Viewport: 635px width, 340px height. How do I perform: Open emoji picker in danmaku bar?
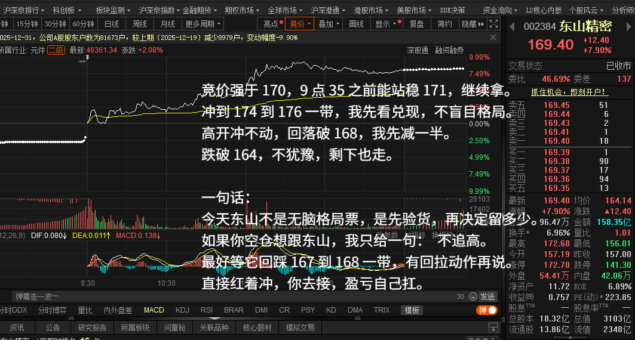[x=473, y=296]
